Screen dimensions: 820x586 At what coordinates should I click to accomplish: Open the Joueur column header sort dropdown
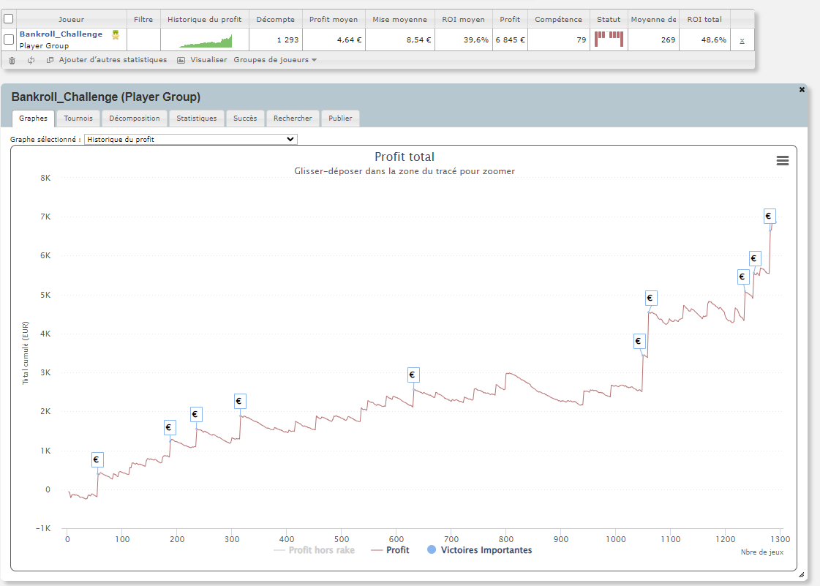[69, 19]
